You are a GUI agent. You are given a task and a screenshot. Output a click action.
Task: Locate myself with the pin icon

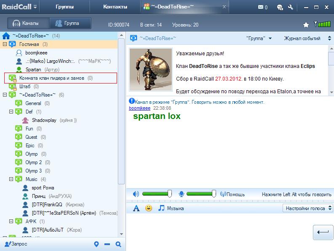coord(96,244)
